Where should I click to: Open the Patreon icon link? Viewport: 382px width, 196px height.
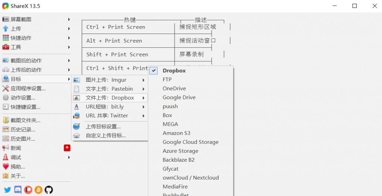click(x=28, y=190)
